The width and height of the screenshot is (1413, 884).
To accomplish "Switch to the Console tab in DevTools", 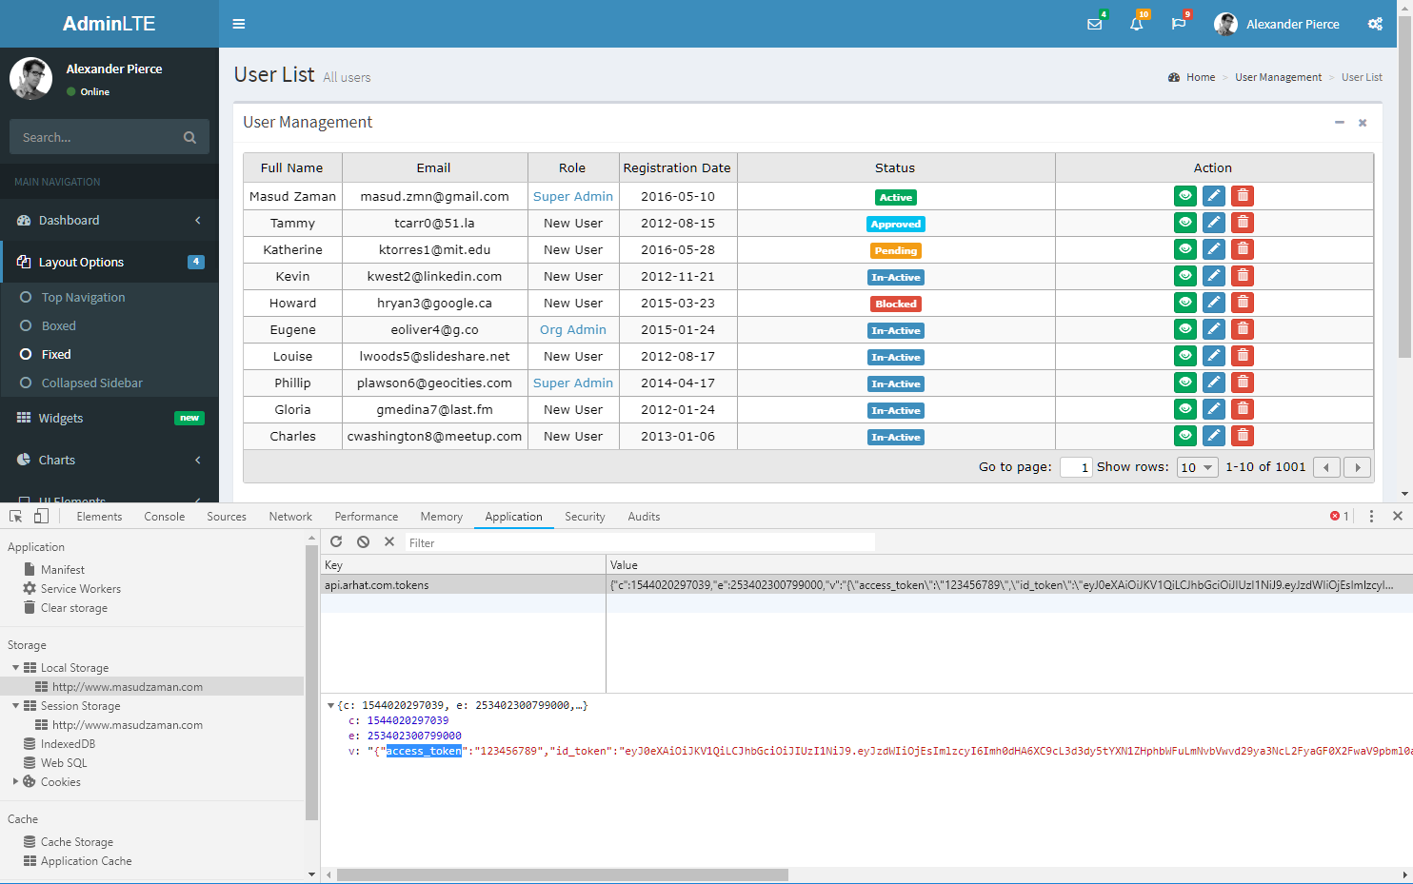I will pyautogui.click(x=165, y=517).
